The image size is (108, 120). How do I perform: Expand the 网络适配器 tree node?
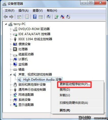tap(11, 95)
